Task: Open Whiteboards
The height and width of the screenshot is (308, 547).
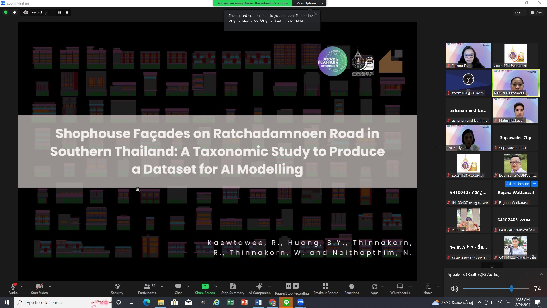Action: (400, 286)
